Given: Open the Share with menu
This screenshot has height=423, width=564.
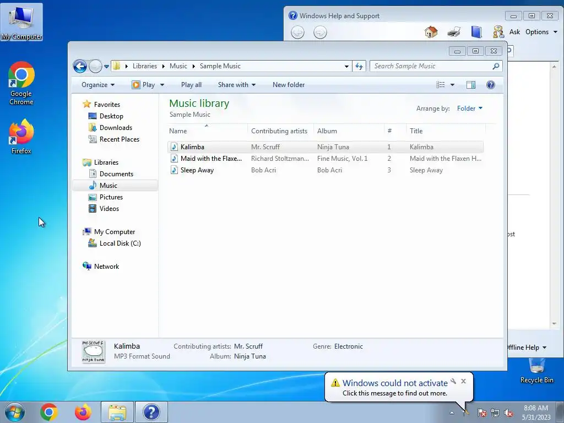Looking at the screenshot, I should 237,85.
